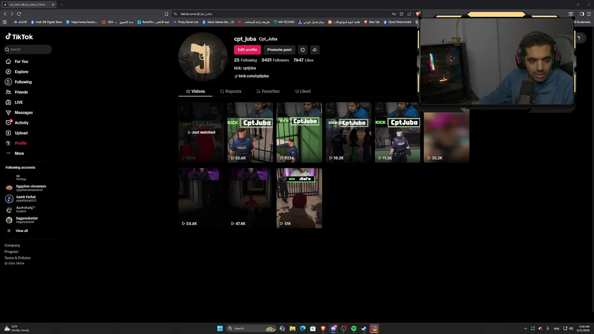
Task: Click the Edit profile button
Action: coord(247,50)
